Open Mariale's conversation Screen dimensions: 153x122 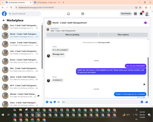coord(21,95)
